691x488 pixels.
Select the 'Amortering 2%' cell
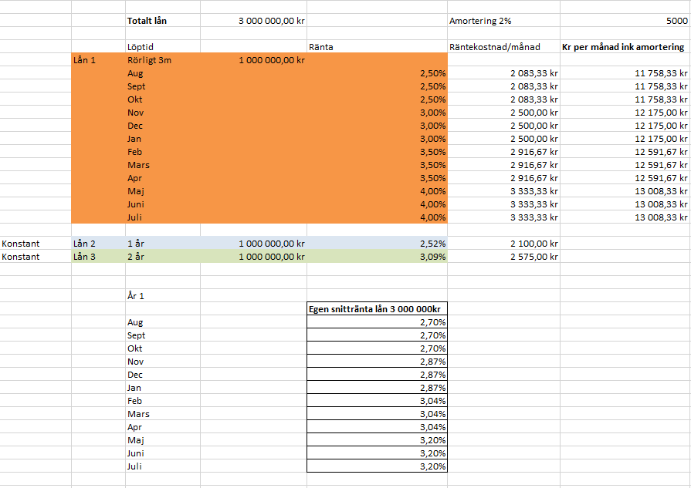click(x=479, y=21)
